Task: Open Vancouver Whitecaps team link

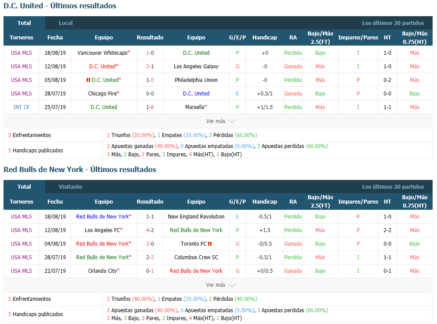Action: click(x=102, y=53)
